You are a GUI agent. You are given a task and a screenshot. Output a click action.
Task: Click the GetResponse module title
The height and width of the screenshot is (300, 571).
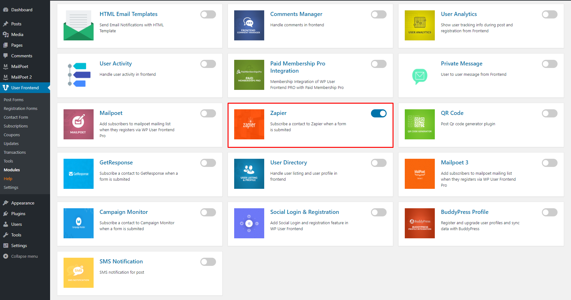[116, 163]
